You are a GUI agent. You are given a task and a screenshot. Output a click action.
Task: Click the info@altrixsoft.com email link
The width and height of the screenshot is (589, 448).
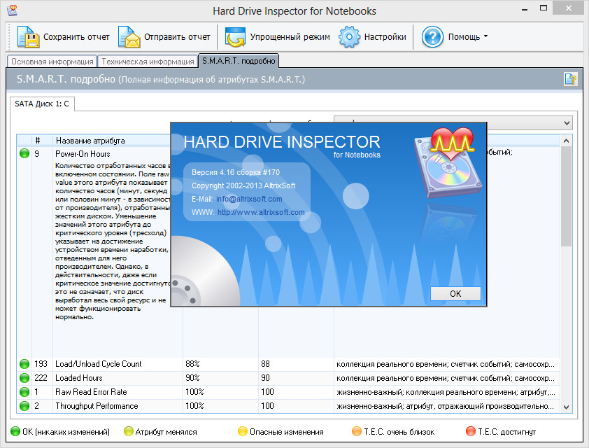click(249, 199)
